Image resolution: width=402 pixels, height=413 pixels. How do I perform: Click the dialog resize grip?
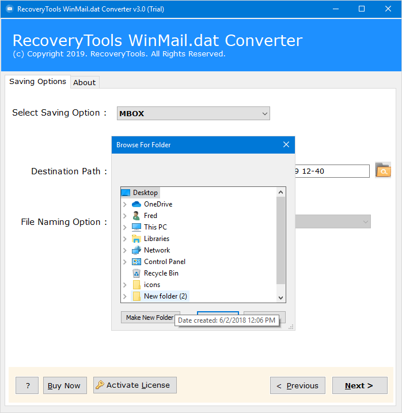291,327
